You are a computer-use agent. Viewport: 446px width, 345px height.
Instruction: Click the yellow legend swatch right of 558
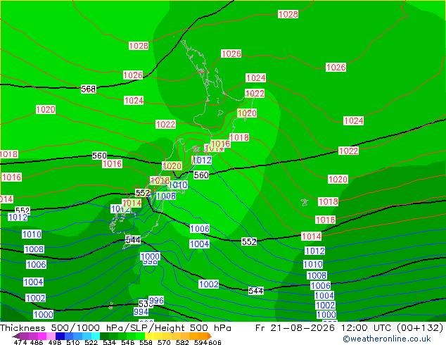pos(149,336)
